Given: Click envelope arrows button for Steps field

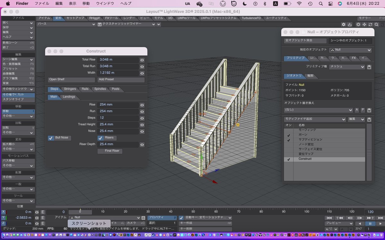Looking at the screenshot, I should [x=142, y=118].
